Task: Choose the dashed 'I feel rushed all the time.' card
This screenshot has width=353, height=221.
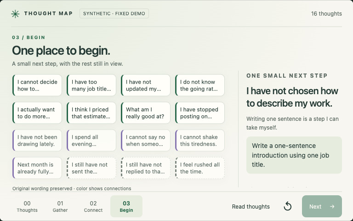Action: [199, 168]
